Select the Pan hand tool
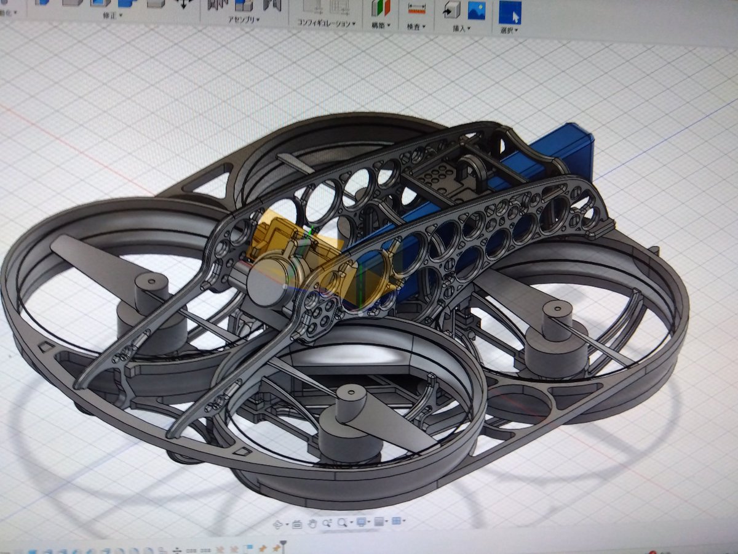 coord(312,524)
